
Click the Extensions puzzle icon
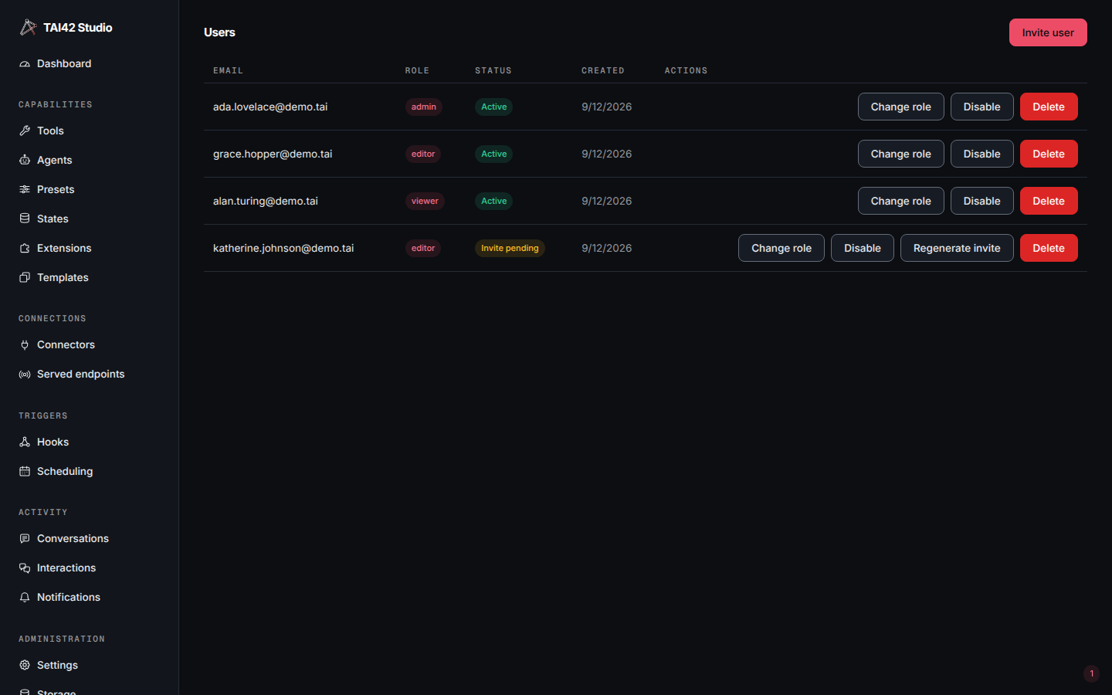[25, 249]
